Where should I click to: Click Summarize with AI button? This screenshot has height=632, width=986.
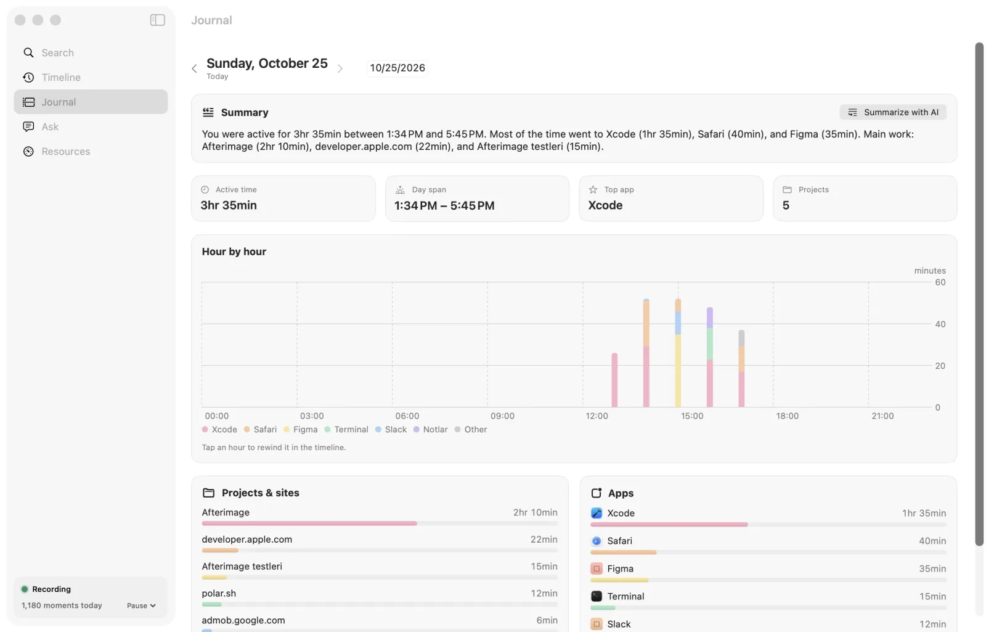pyautogui.click(x=893, y=112)
